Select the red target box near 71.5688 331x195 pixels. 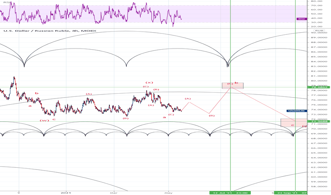coord(294,123)
